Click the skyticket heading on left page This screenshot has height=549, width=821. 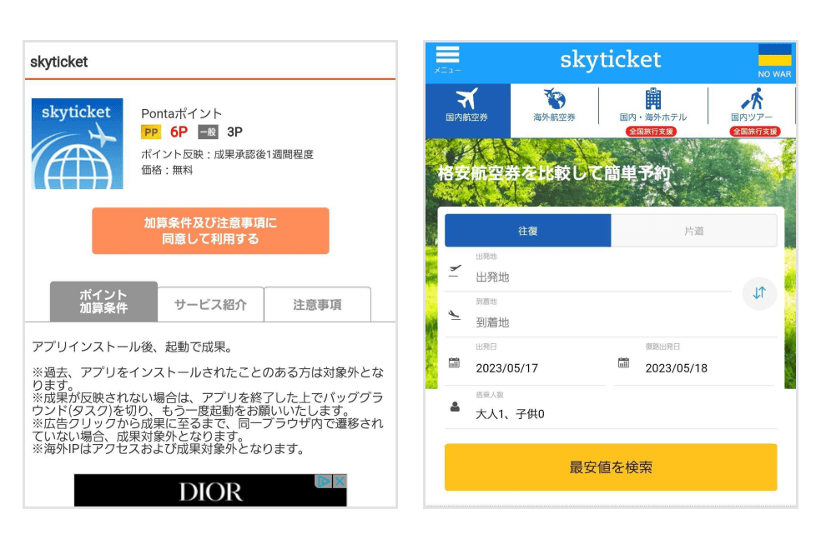click(x=58, y=62)
